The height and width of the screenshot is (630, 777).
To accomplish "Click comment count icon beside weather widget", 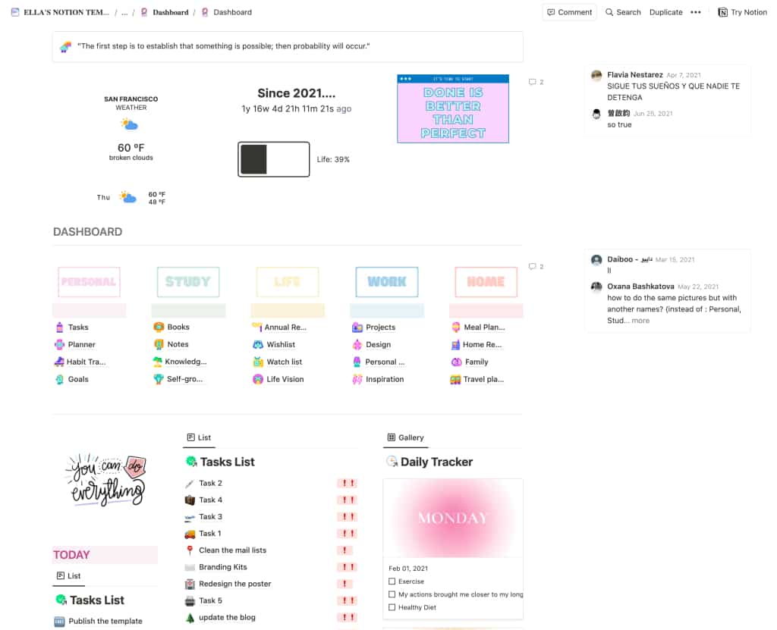I will pyautogui.click(x=533, y=82).
